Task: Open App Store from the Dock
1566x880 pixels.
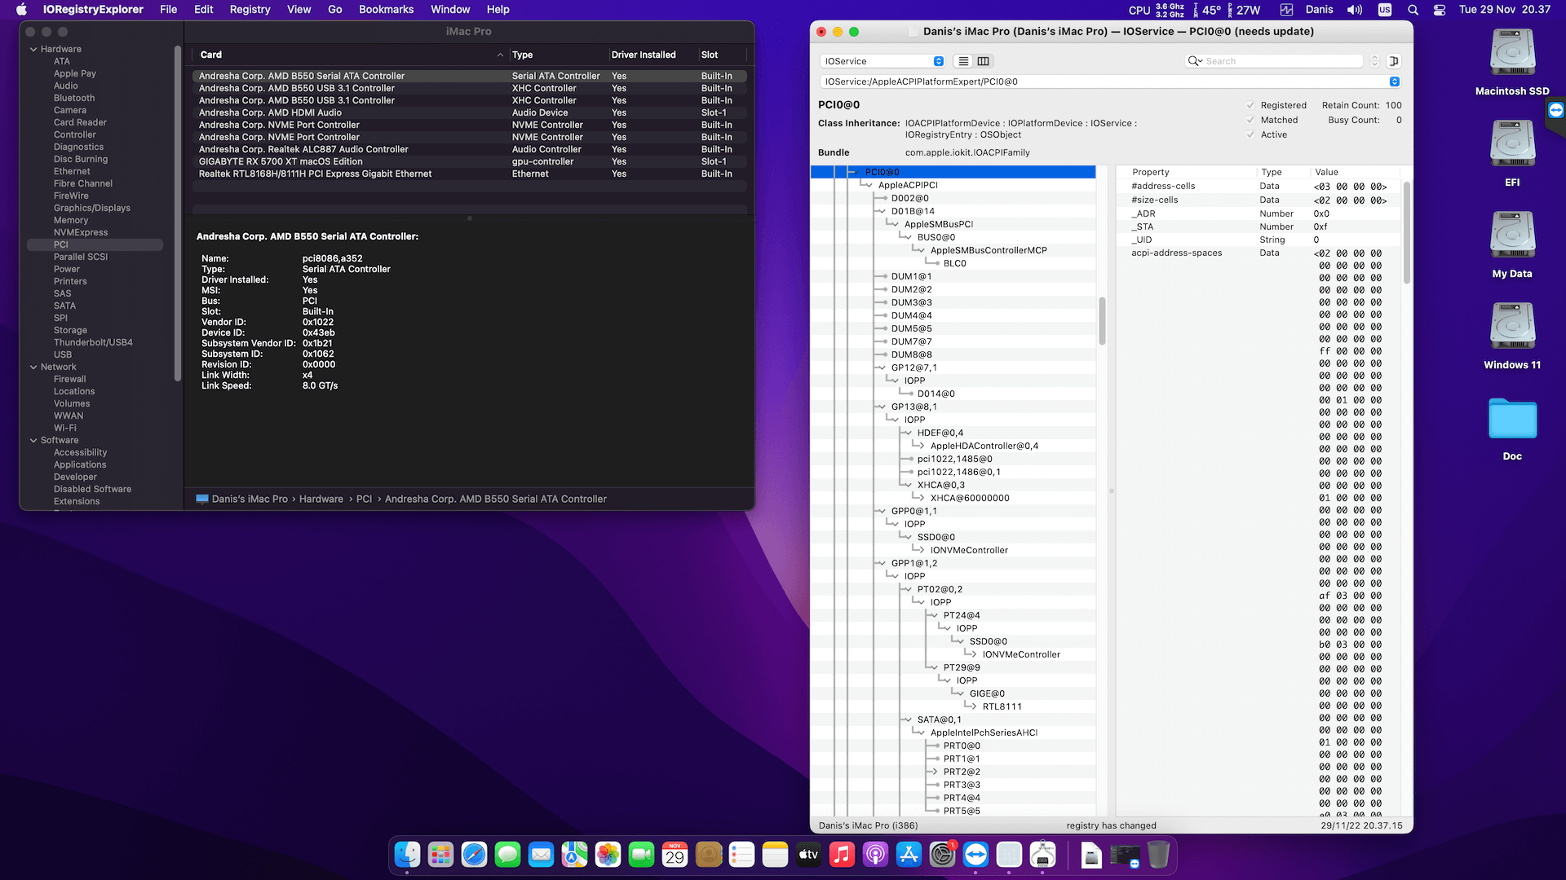Action: pyautogui.click(x=909, y=855)
